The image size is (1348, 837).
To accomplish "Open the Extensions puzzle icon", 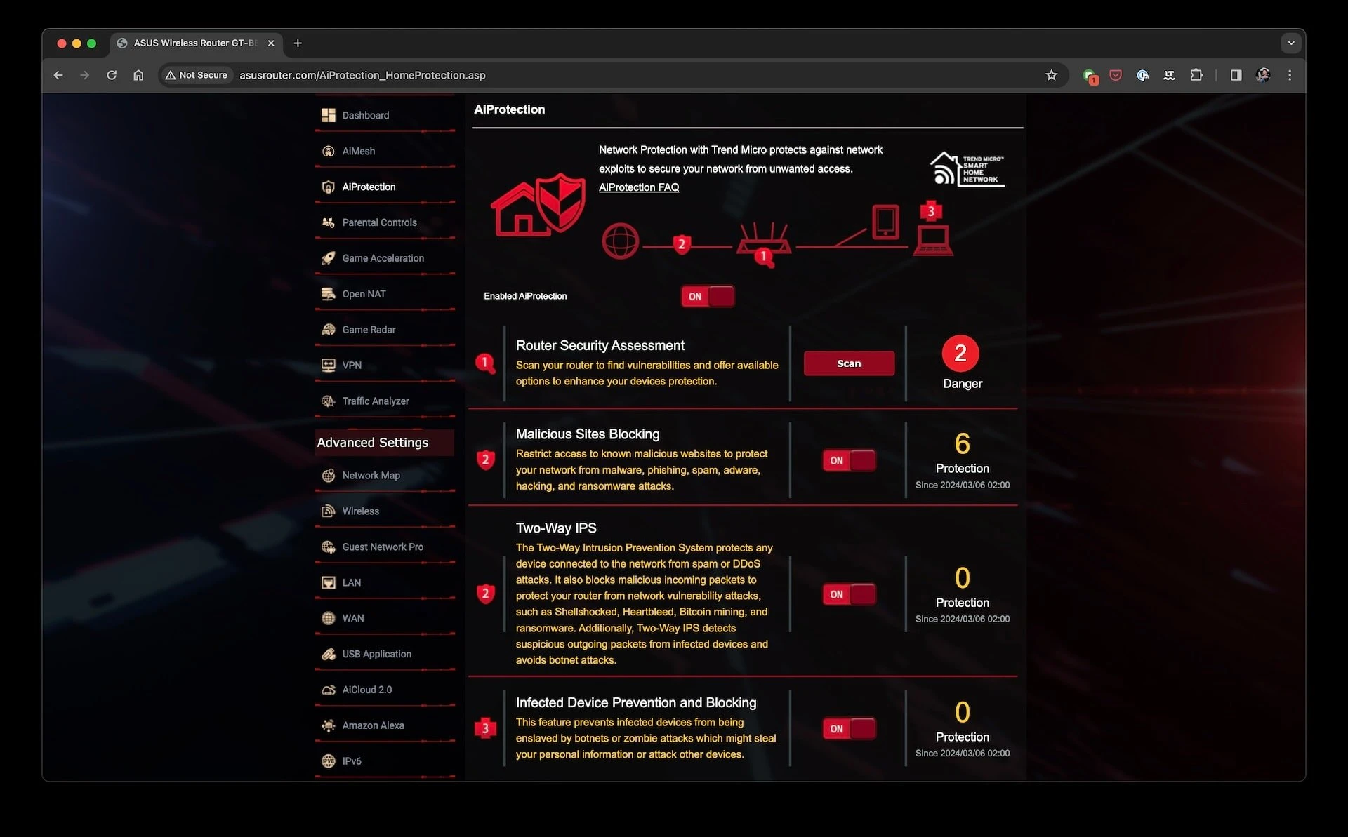I will click(x=1196, y=75).
